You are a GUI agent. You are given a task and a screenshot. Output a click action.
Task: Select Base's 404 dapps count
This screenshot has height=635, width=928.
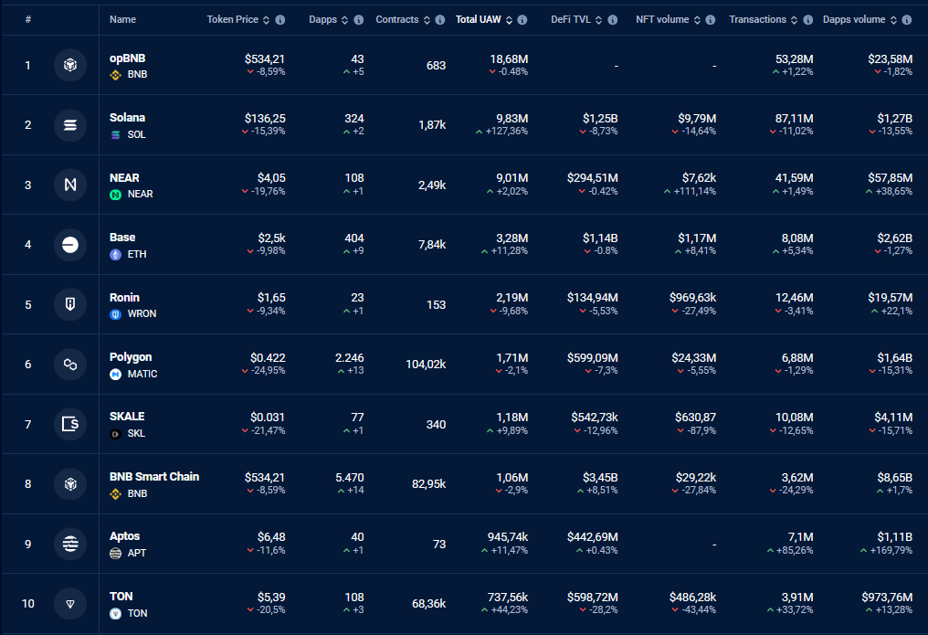point(354,238)
